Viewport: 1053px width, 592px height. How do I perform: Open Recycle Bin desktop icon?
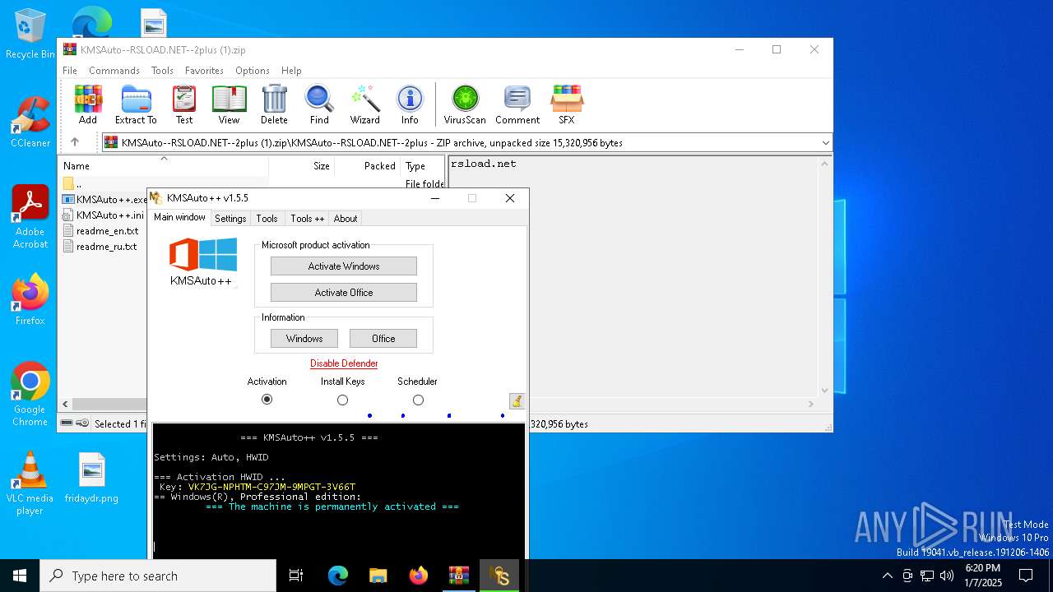point(30,34)
